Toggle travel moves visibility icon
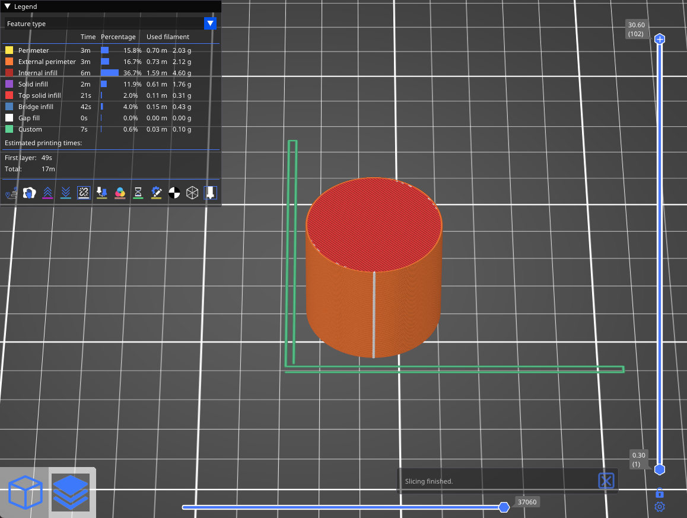687x518 pixels. pos(11,193)
